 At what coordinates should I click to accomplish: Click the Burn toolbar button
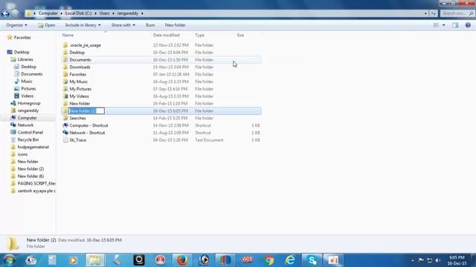tap(150, 25)
